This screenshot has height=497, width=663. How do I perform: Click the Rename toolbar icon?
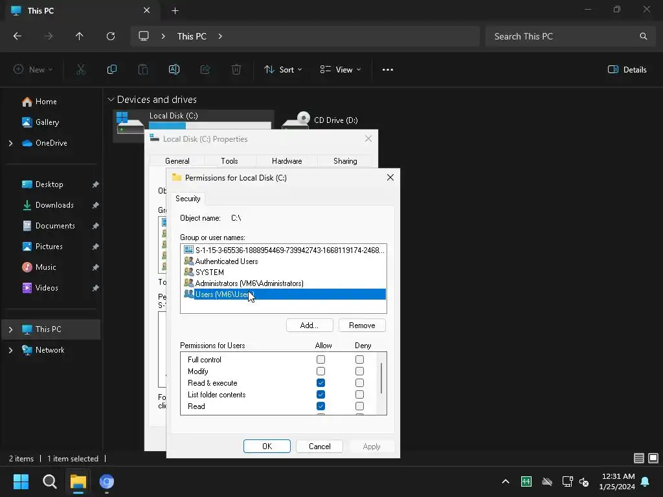[174, 69]
